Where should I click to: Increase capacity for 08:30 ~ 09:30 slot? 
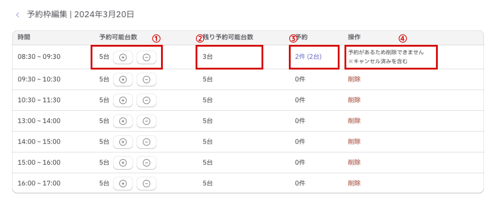123,57
